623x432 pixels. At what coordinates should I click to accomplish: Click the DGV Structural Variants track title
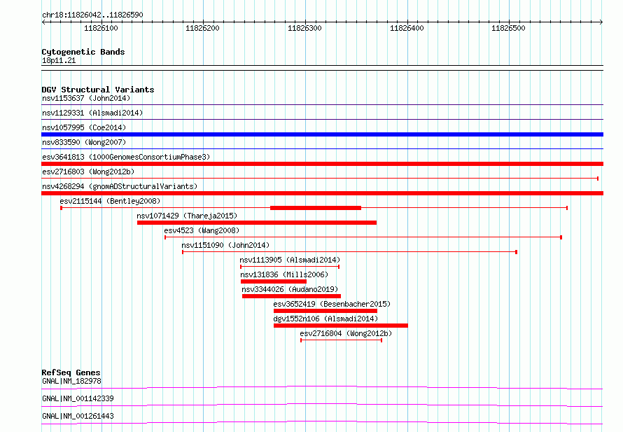click(98, 90)
